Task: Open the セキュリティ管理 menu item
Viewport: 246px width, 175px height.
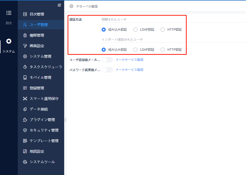Action: tap(41, 130)
